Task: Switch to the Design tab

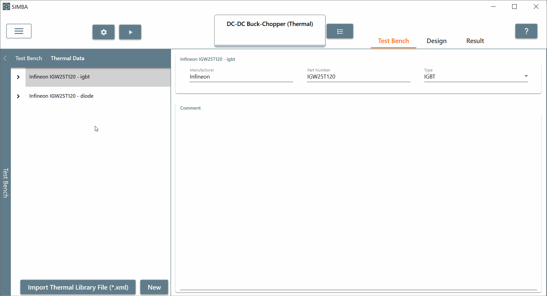Action: (x=437, y=41)
